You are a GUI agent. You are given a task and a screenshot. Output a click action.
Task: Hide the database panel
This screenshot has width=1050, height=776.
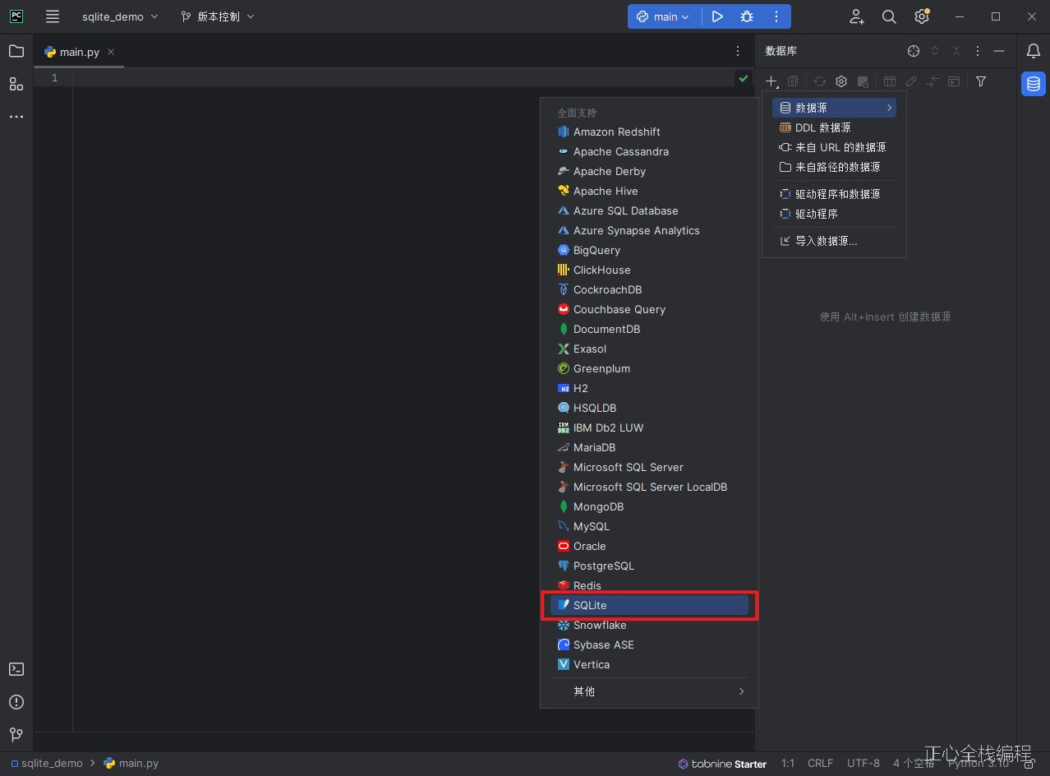pos(999,51)
